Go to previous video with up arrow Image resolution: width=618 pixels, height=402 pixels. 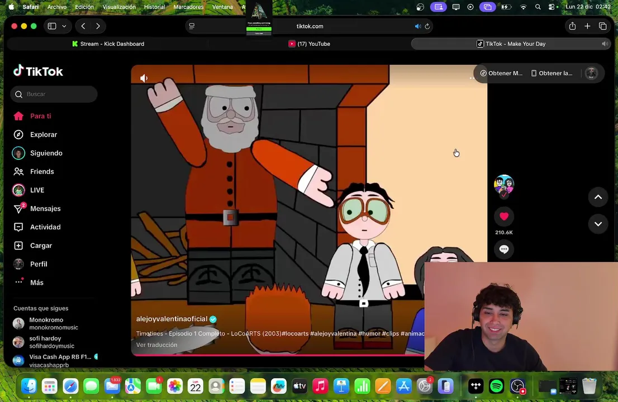point(598,197)
